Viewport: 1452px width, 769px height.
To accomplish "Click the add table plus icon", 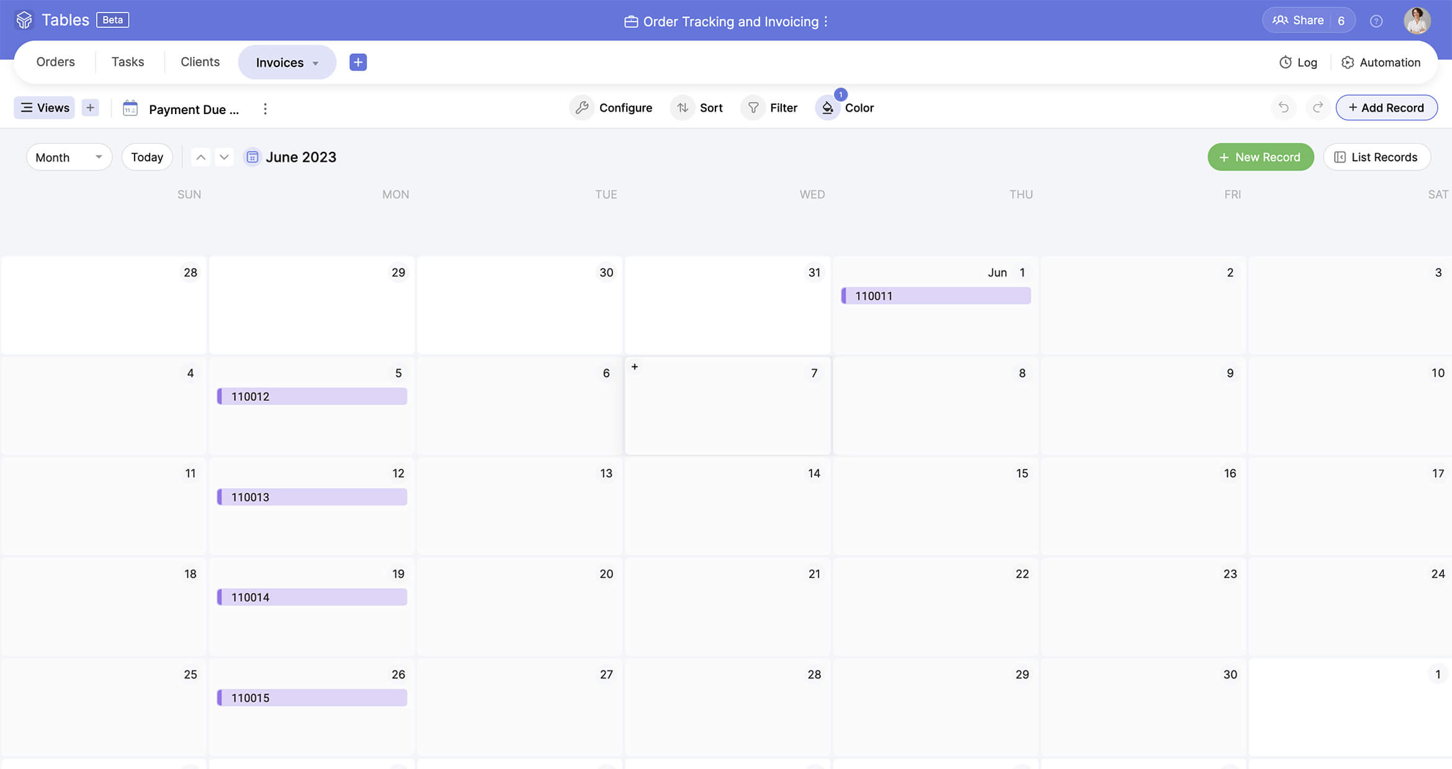I will 358,62.
